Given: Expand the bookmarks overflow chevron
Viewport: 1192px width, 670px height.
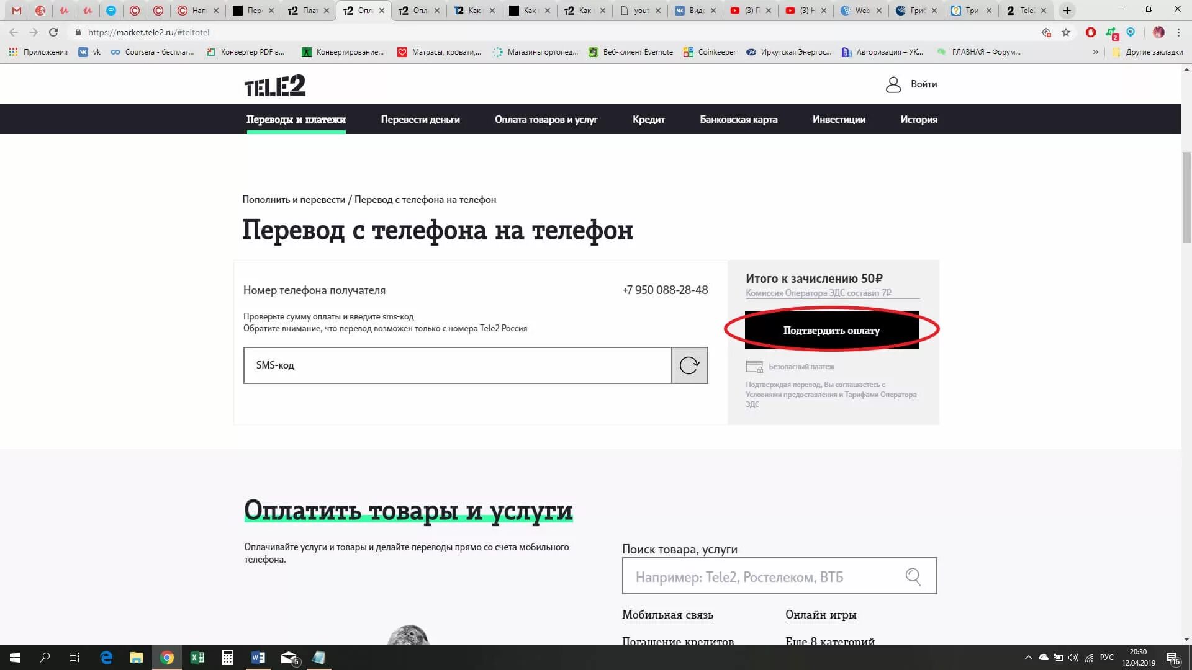Looking at the screenshot, I should tap(1095, 52).
